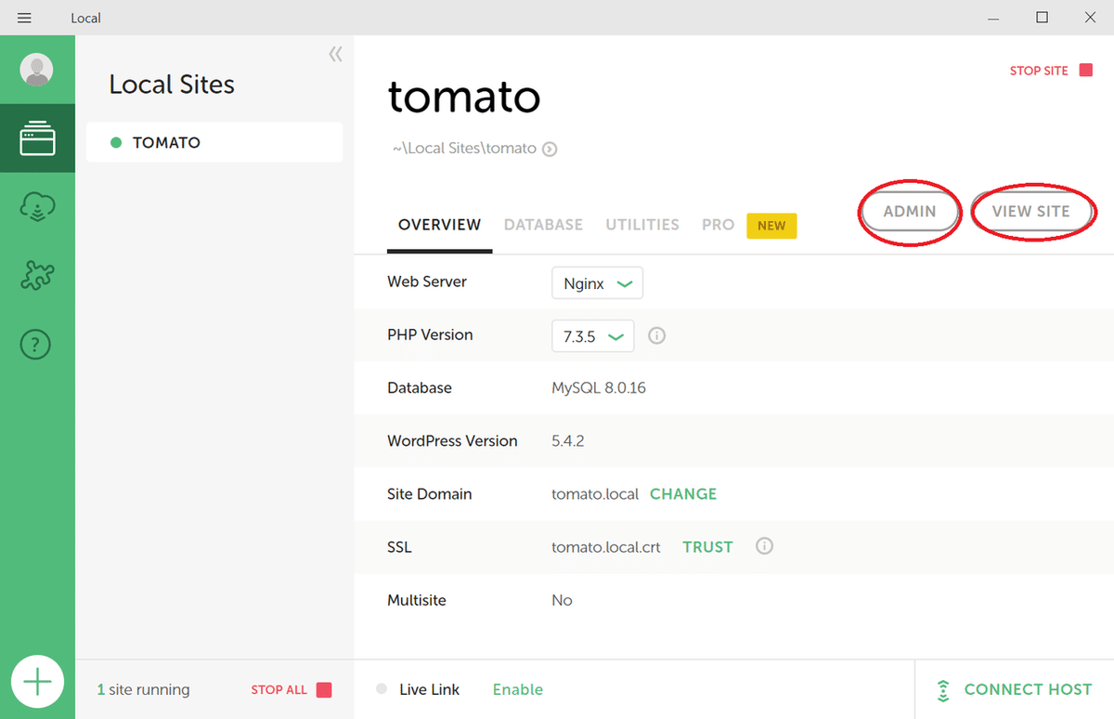The image size is (1114, 719).
Task: Open the Add-ons puzzle piece icon
Action: point(37,276)
